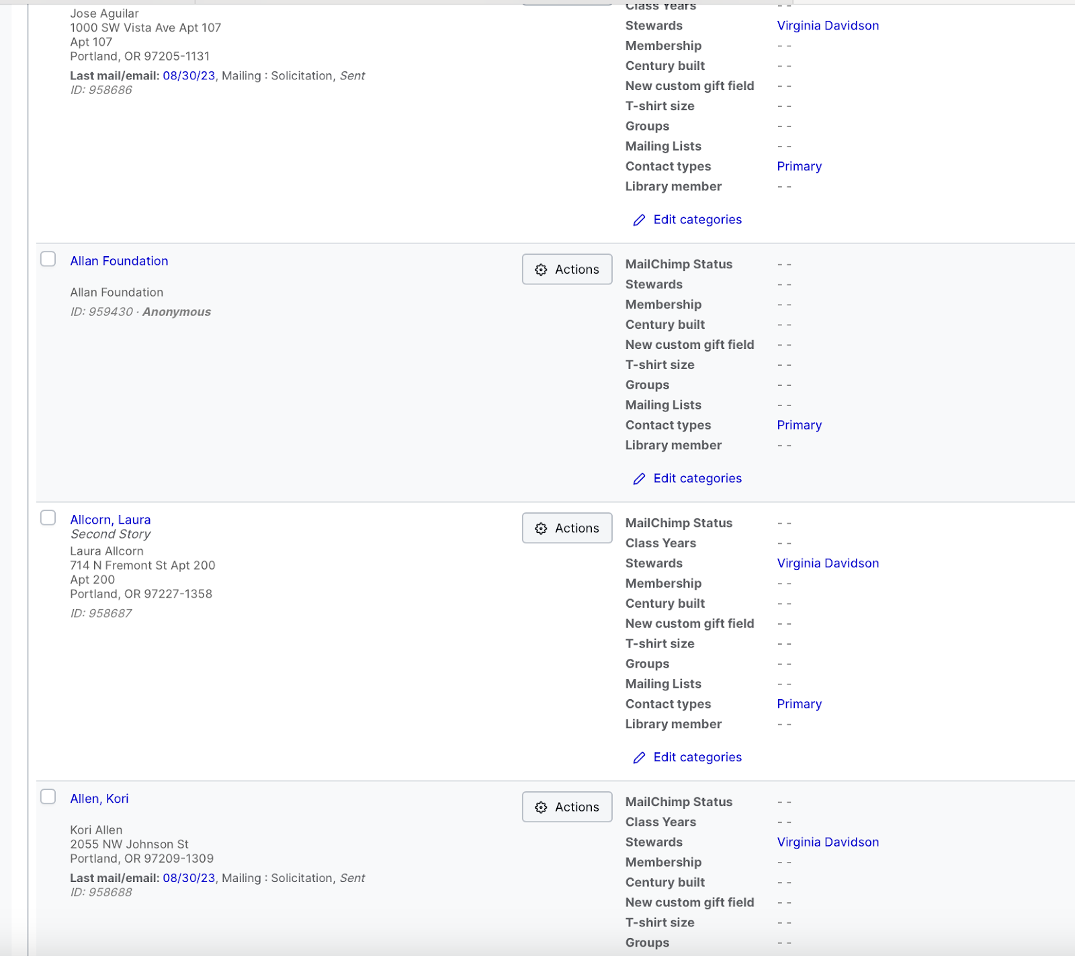Viewport: 1075px width, 956px height.
Task: Click pencil icon for Allcorn, Laura categories
Action: click(x=639, y=758)
